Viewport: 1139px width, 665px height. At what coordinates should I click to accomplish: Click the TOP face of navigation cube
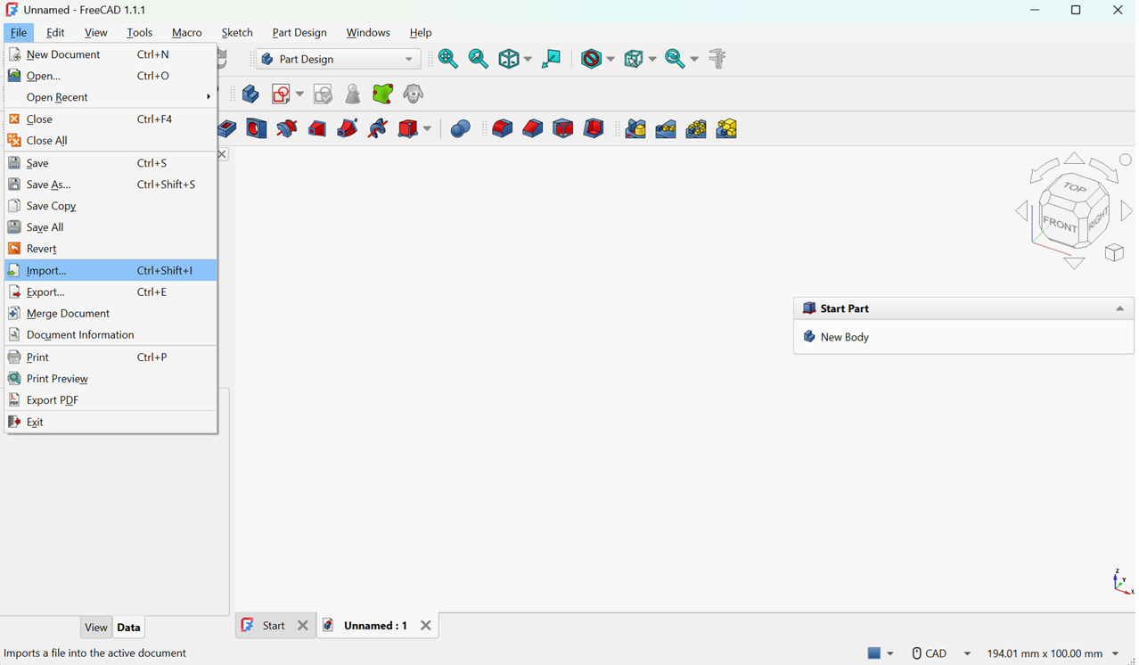tap(1076, 188)
